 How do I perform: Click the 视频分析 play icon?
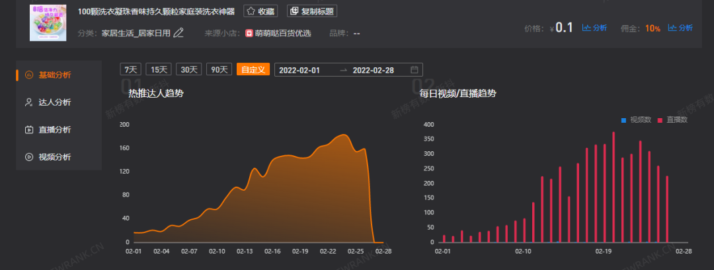[28, 157]
